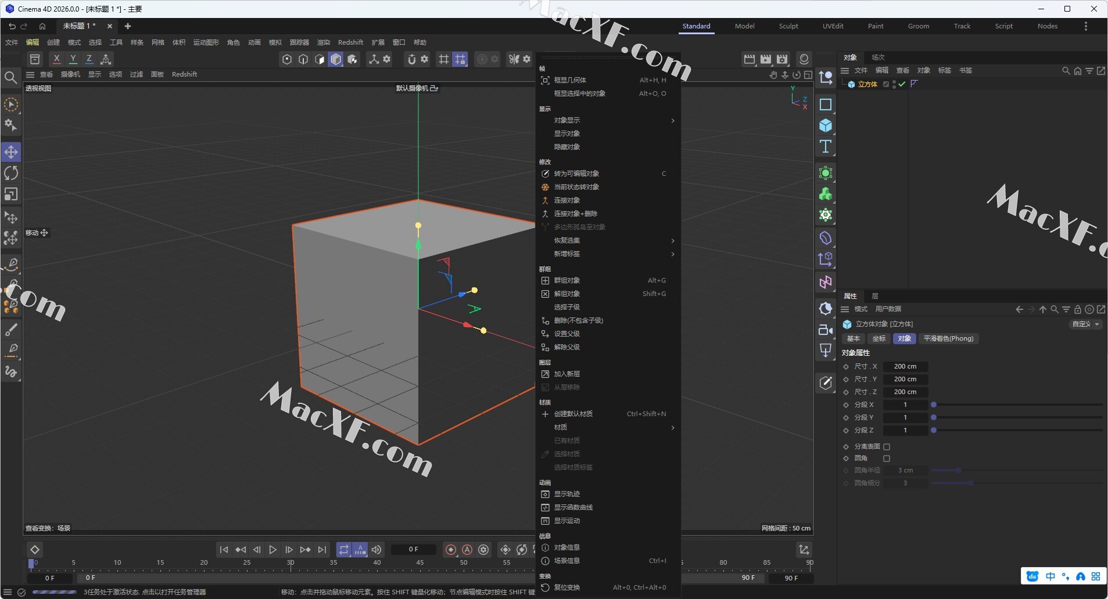The height and width of the screenshot is (599, 1108).
Task: Choose 转为可编辑对象 from context menu
Action: pyautogui.click(x=608, y=174)
